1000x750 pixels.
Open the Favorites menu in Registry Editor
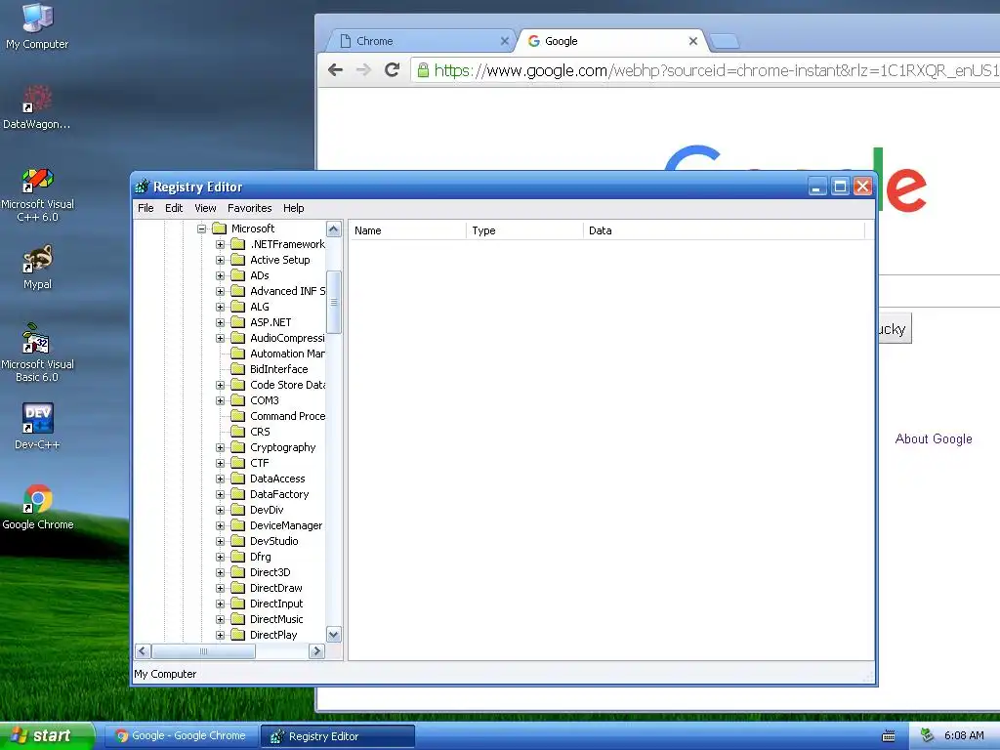[x=249, y=208]
